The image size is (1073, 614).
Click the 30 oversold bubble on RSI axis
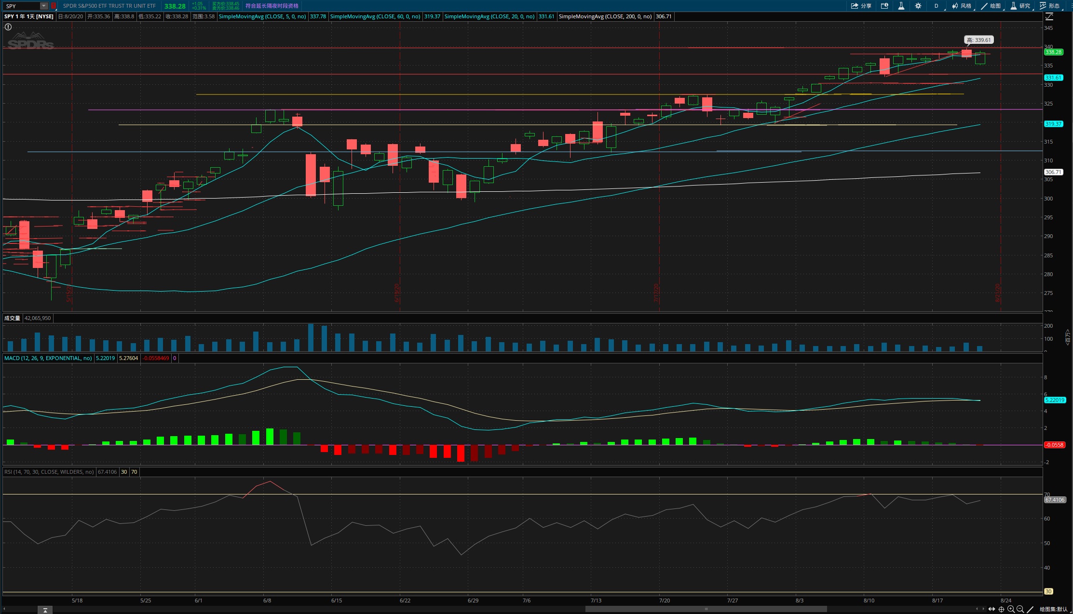click(x=1048, y=591)
